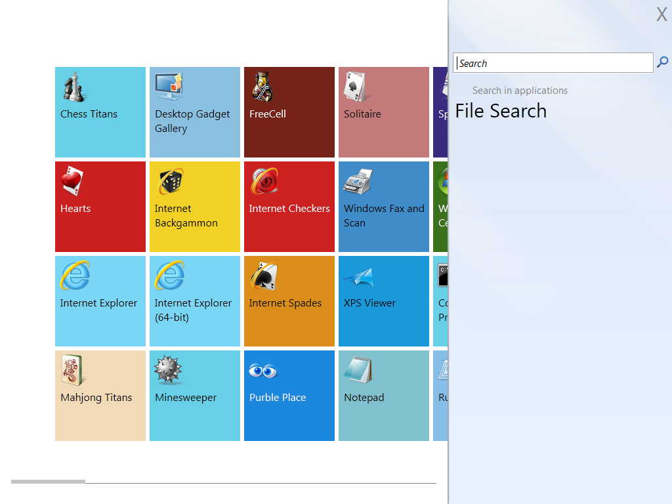Open the Command Prompt console icon

coord(443,275)
